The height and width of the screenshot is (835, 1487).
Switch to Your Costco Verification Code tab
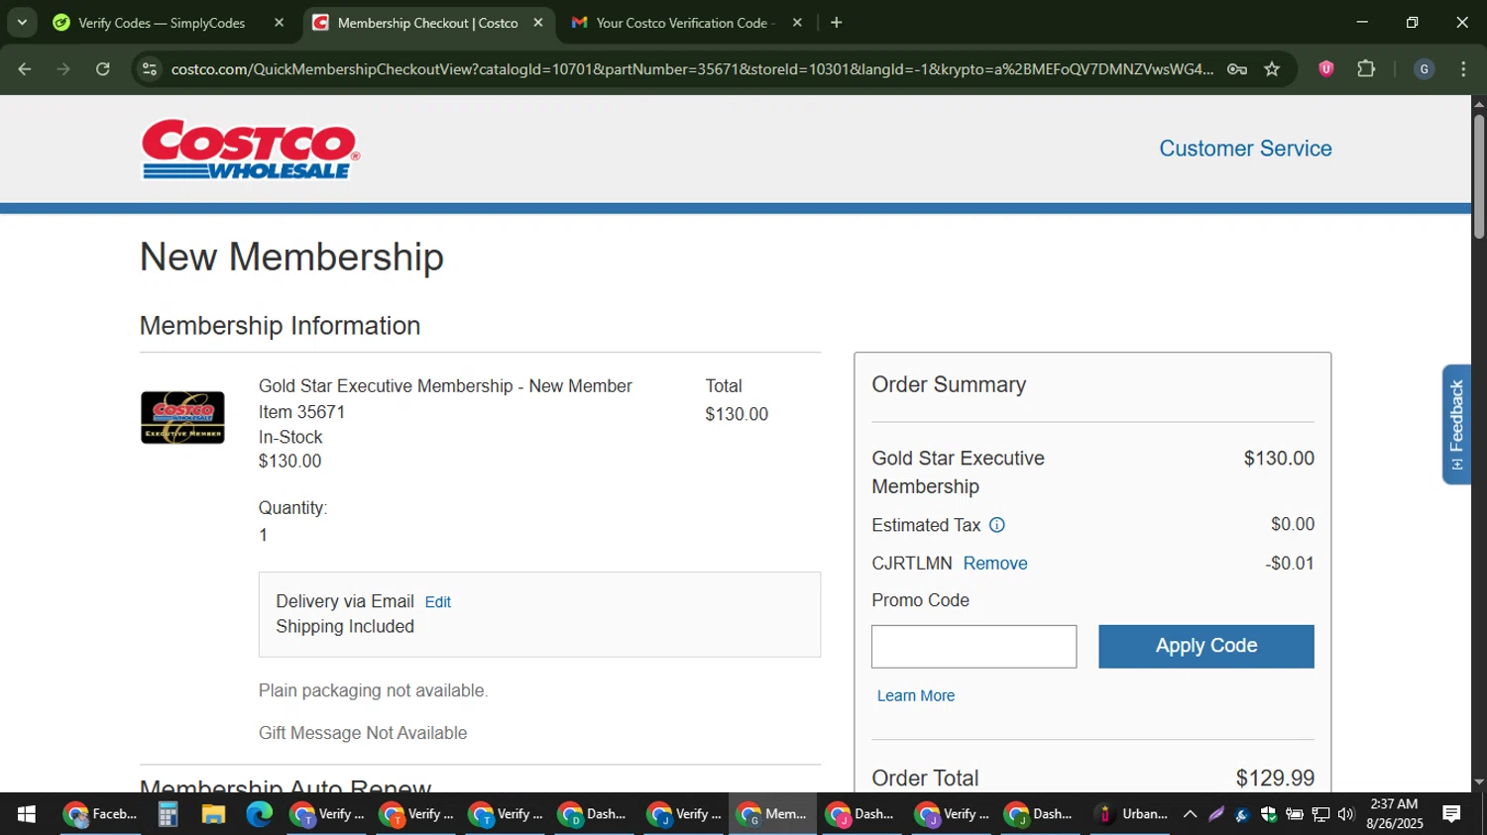[685, 23]
